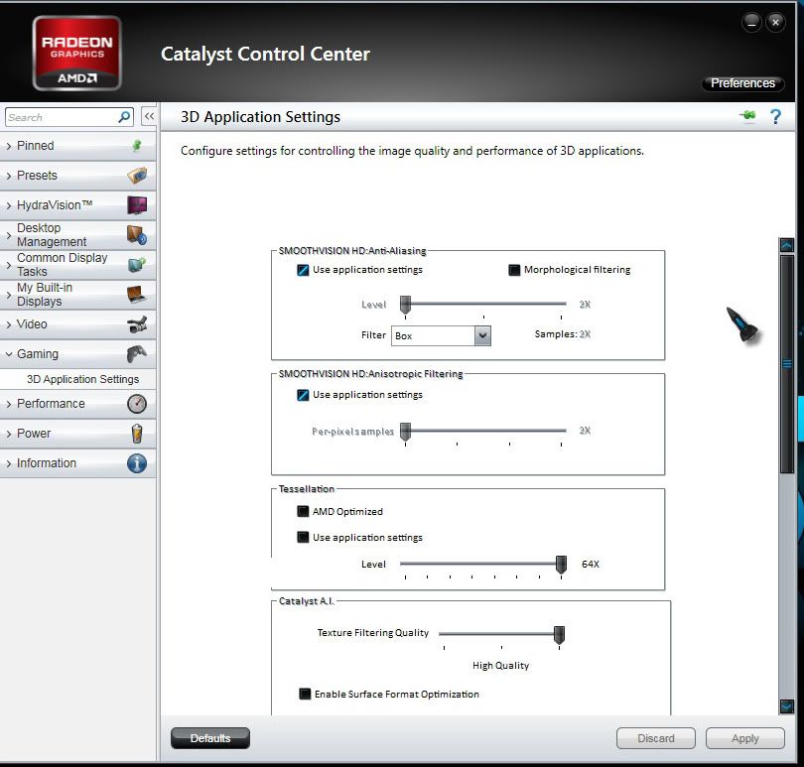Expand the Power section chevron
Viewport: 804px width, 767px height.
click(x=9, y=434)
